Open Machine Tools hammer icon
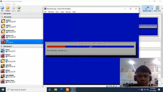163x92 pixels. (x=147, y=8)
